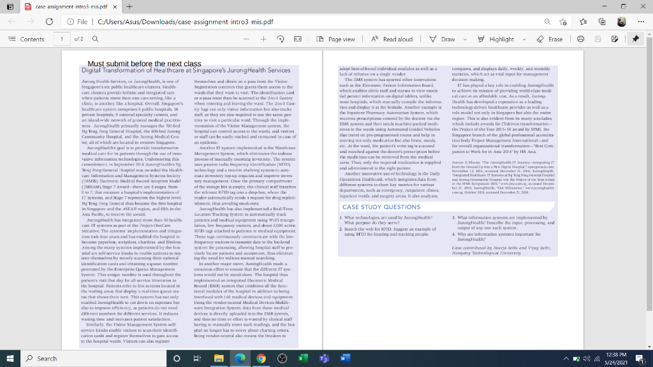The image size is (653, 367).
Task: Click the vertical scrollbar of the PDF
Action: pos(649,175)
